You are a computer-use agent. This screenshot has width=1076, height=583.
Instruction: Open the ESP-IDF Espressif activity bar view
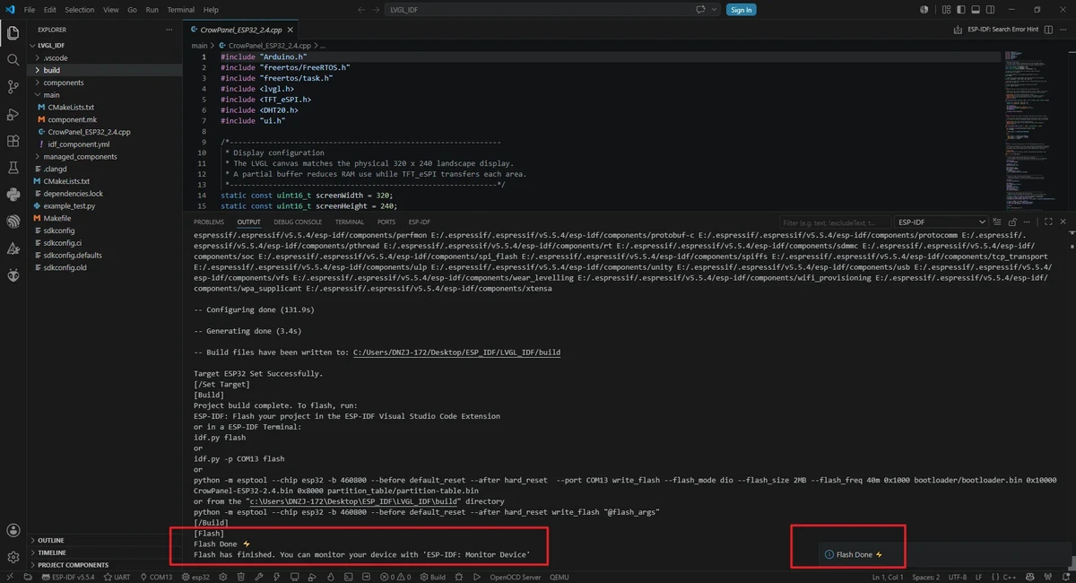13,222
